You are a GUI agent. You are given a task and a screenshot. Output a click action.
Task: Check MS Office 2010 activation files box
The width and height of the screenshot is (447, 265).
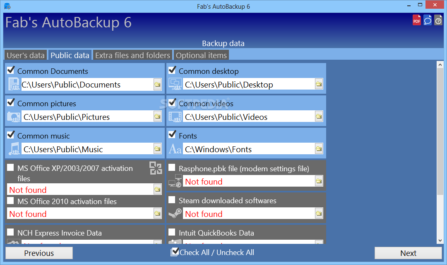(x=10, y=200)
